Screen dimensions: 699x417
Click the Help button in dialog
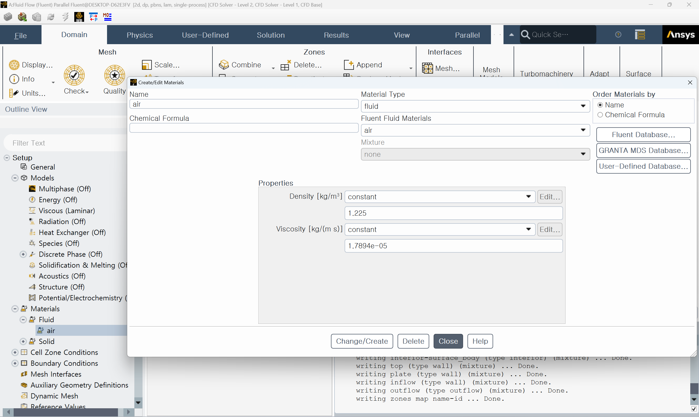[x=480, y=342]
